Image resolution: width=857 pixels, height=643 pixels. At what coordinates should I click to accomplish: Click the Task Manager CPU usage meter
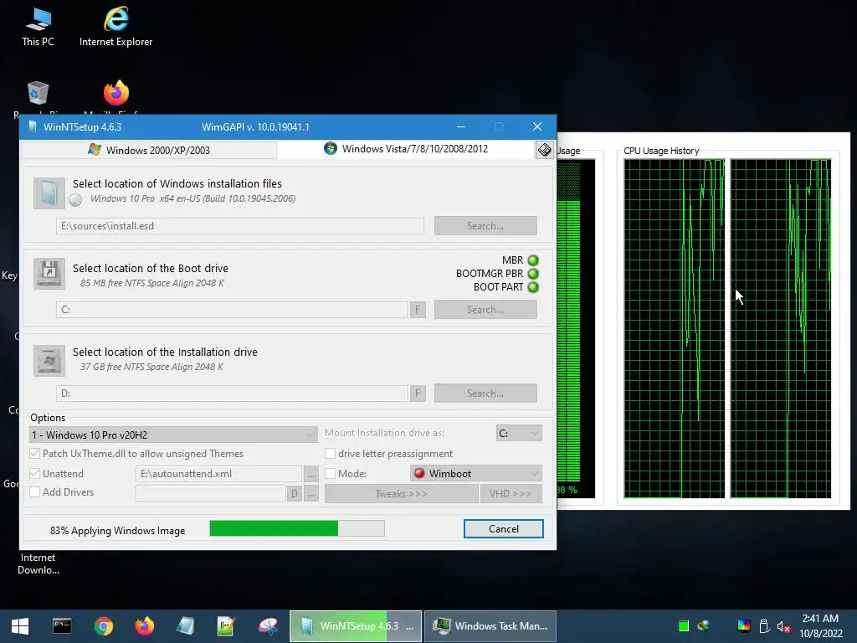[x=576, y=328]
